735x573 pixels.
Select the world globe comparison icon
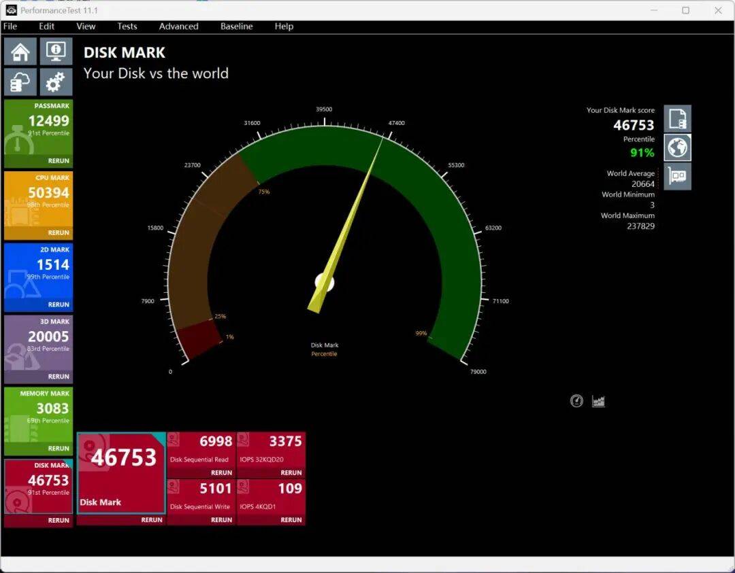point(677,147)
